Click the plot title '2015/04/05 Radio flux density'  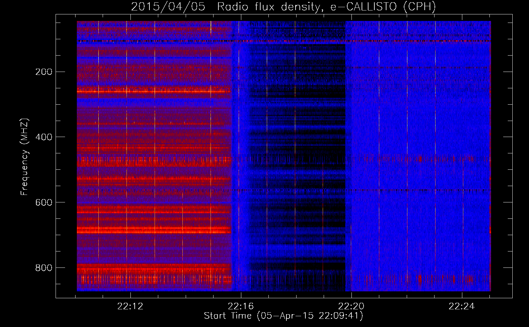tap(283, 7)
